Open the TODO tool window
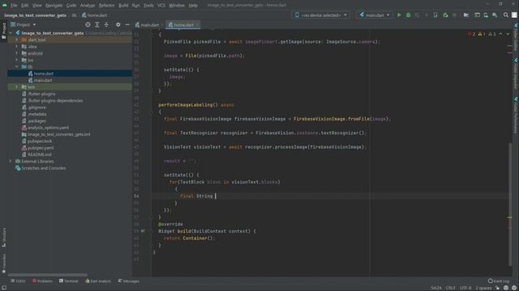 click(x=18, y=281)
